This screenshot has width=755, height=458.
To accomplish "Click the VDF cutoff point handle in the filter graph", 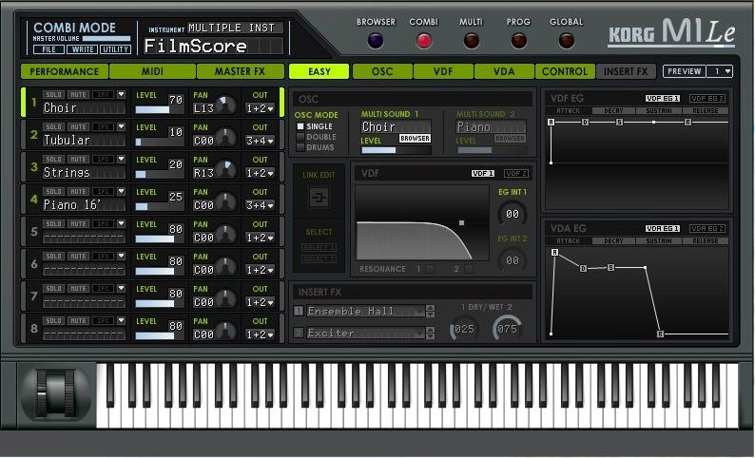I will click(461, 222).
